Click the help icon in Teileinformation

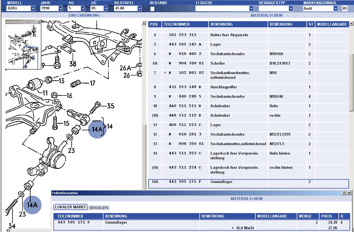(x=344, y=193)
